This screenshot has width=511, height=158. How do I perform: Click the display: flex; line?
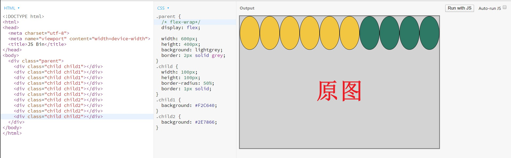[181, 28]
